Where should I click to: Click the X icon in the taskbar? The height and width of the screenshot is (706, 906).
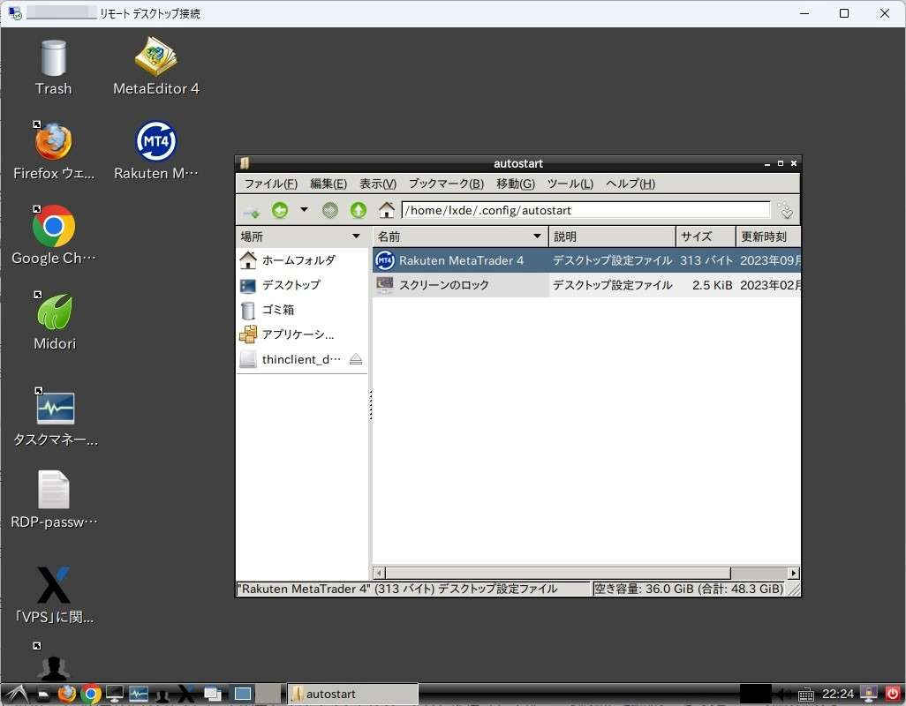(186, 694)
